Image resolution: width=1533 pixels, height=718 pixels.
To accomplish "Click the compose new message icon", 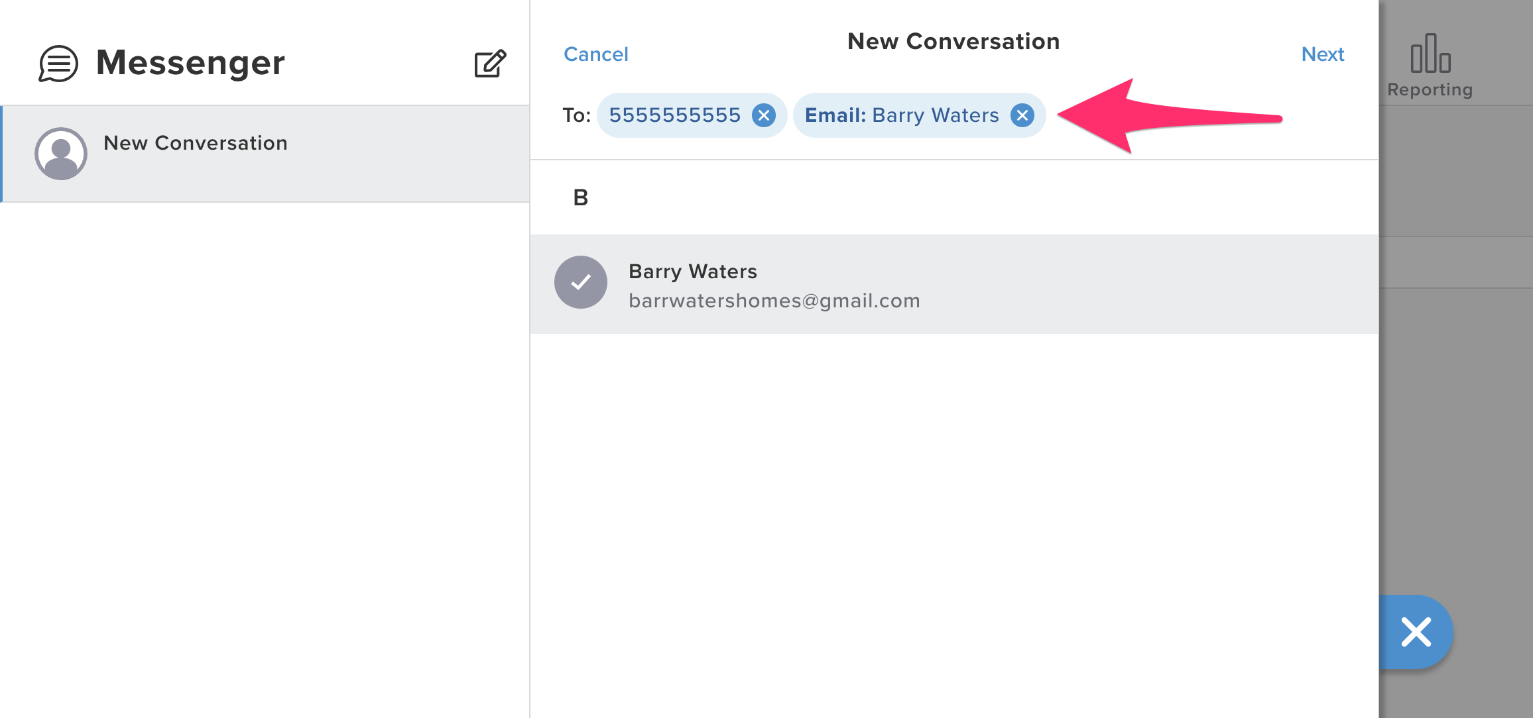I will tap(490, 64).
